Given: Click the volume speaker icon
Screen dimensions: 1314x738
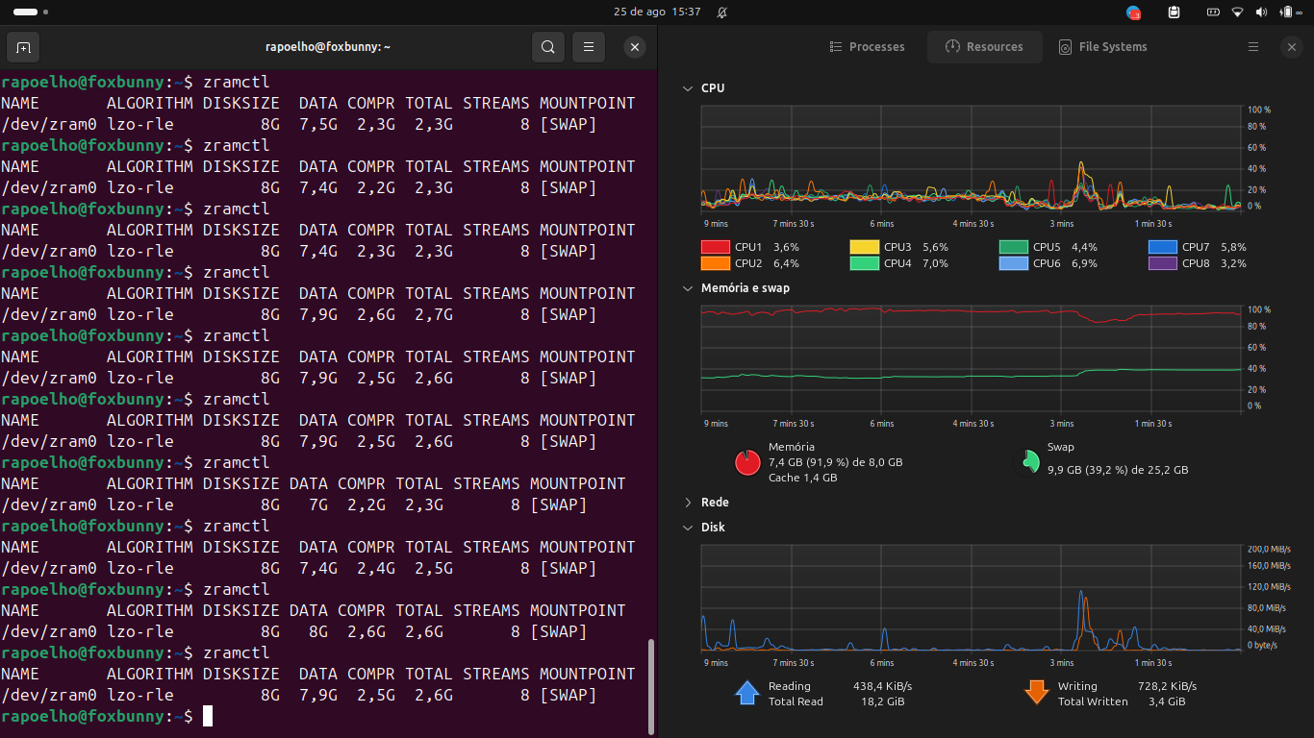Looking at the screenshot, I should click(1261, 12).
